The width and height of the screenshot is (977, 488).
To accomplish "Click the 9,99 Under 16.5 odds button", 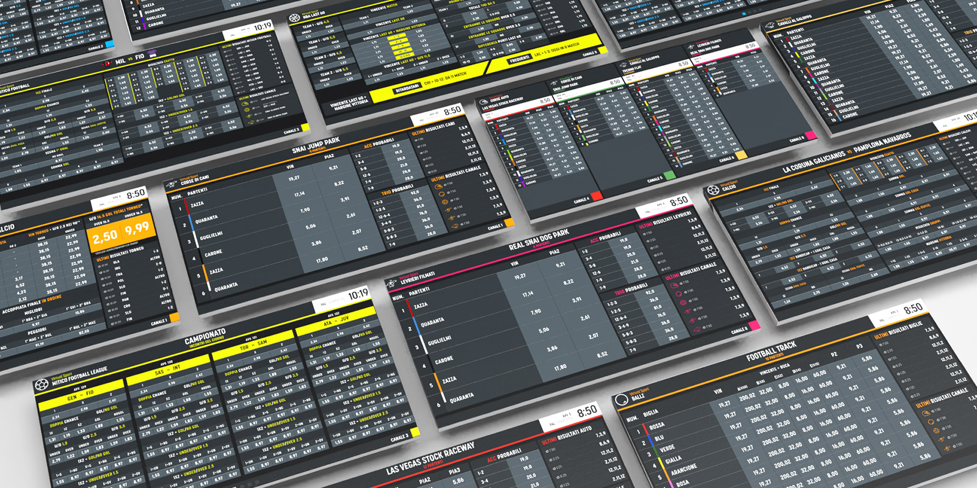I will tap(136, 228).
